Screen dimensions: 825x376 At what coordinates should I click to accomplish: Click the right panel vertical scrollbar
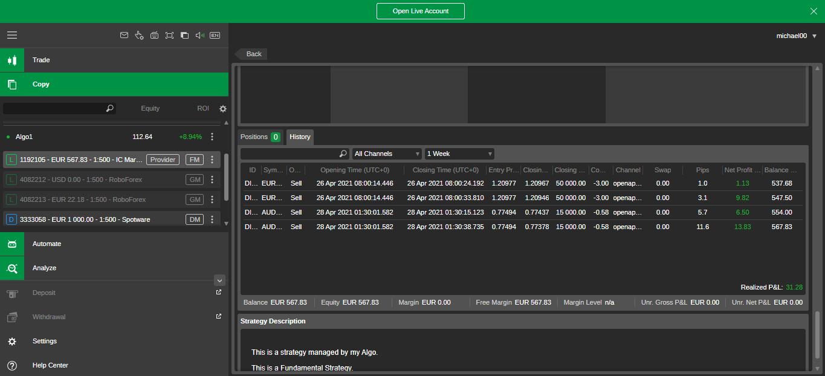818,339
